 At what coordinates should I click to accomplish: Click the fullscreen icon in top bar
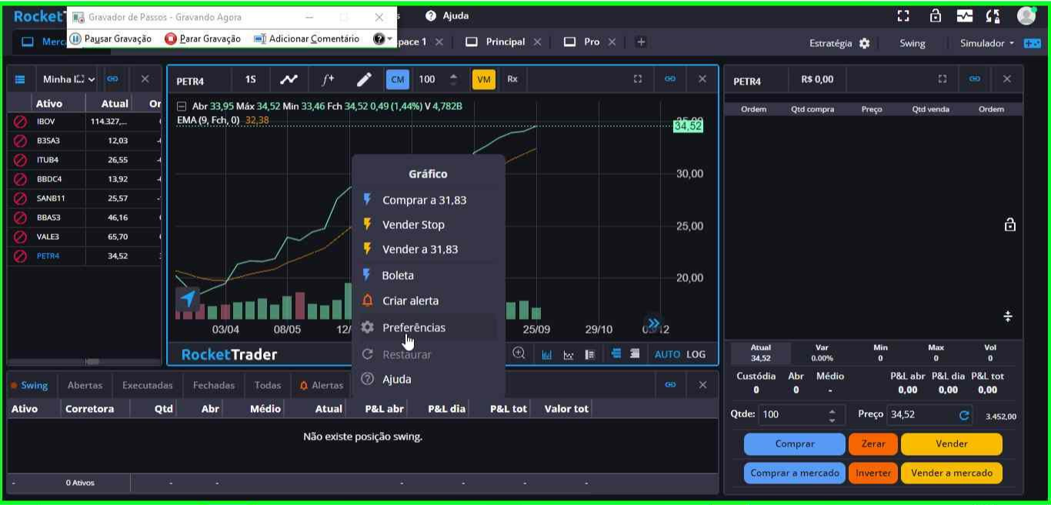tap(903, 15)
